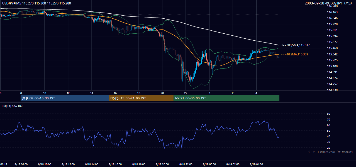The image size is (356, 167).
Task: Click RSI scale value 50
Action: 328,131
